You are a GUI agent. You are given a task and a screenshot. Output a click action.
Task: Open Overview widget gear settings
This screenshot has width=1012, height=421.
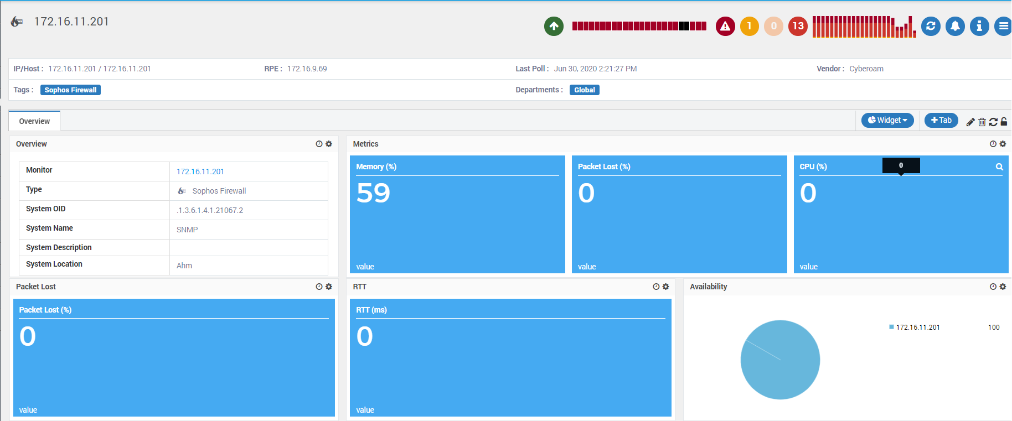pos(329,144)
